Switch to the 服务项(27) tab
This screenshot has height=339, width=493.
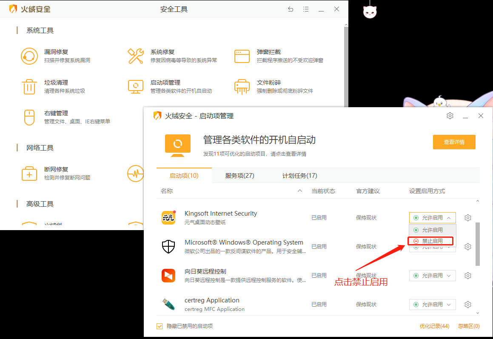click(239, 176)
